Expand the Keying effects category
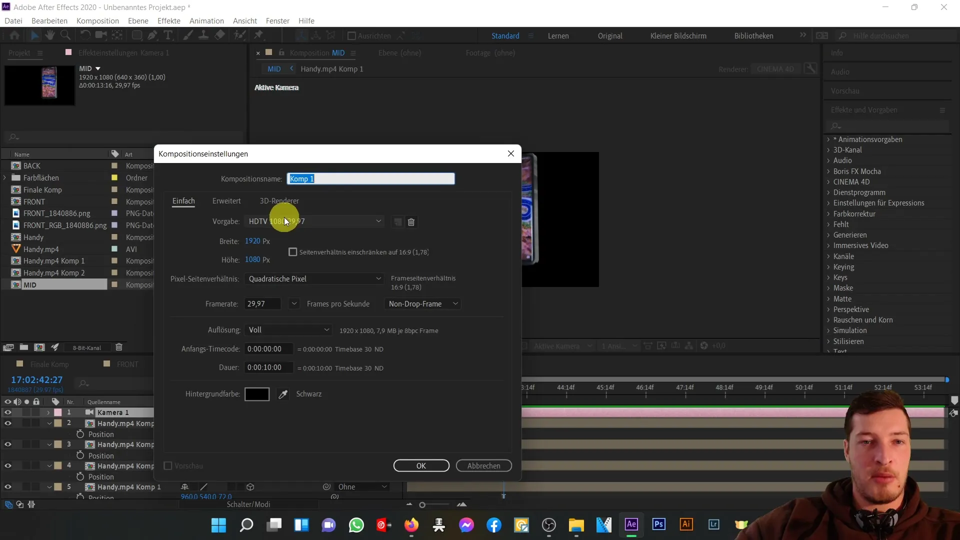 pos(828,267)
